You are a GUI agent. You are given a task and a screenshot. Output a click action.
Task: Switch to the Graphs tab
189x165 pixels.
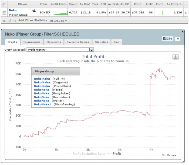point(12,42)
